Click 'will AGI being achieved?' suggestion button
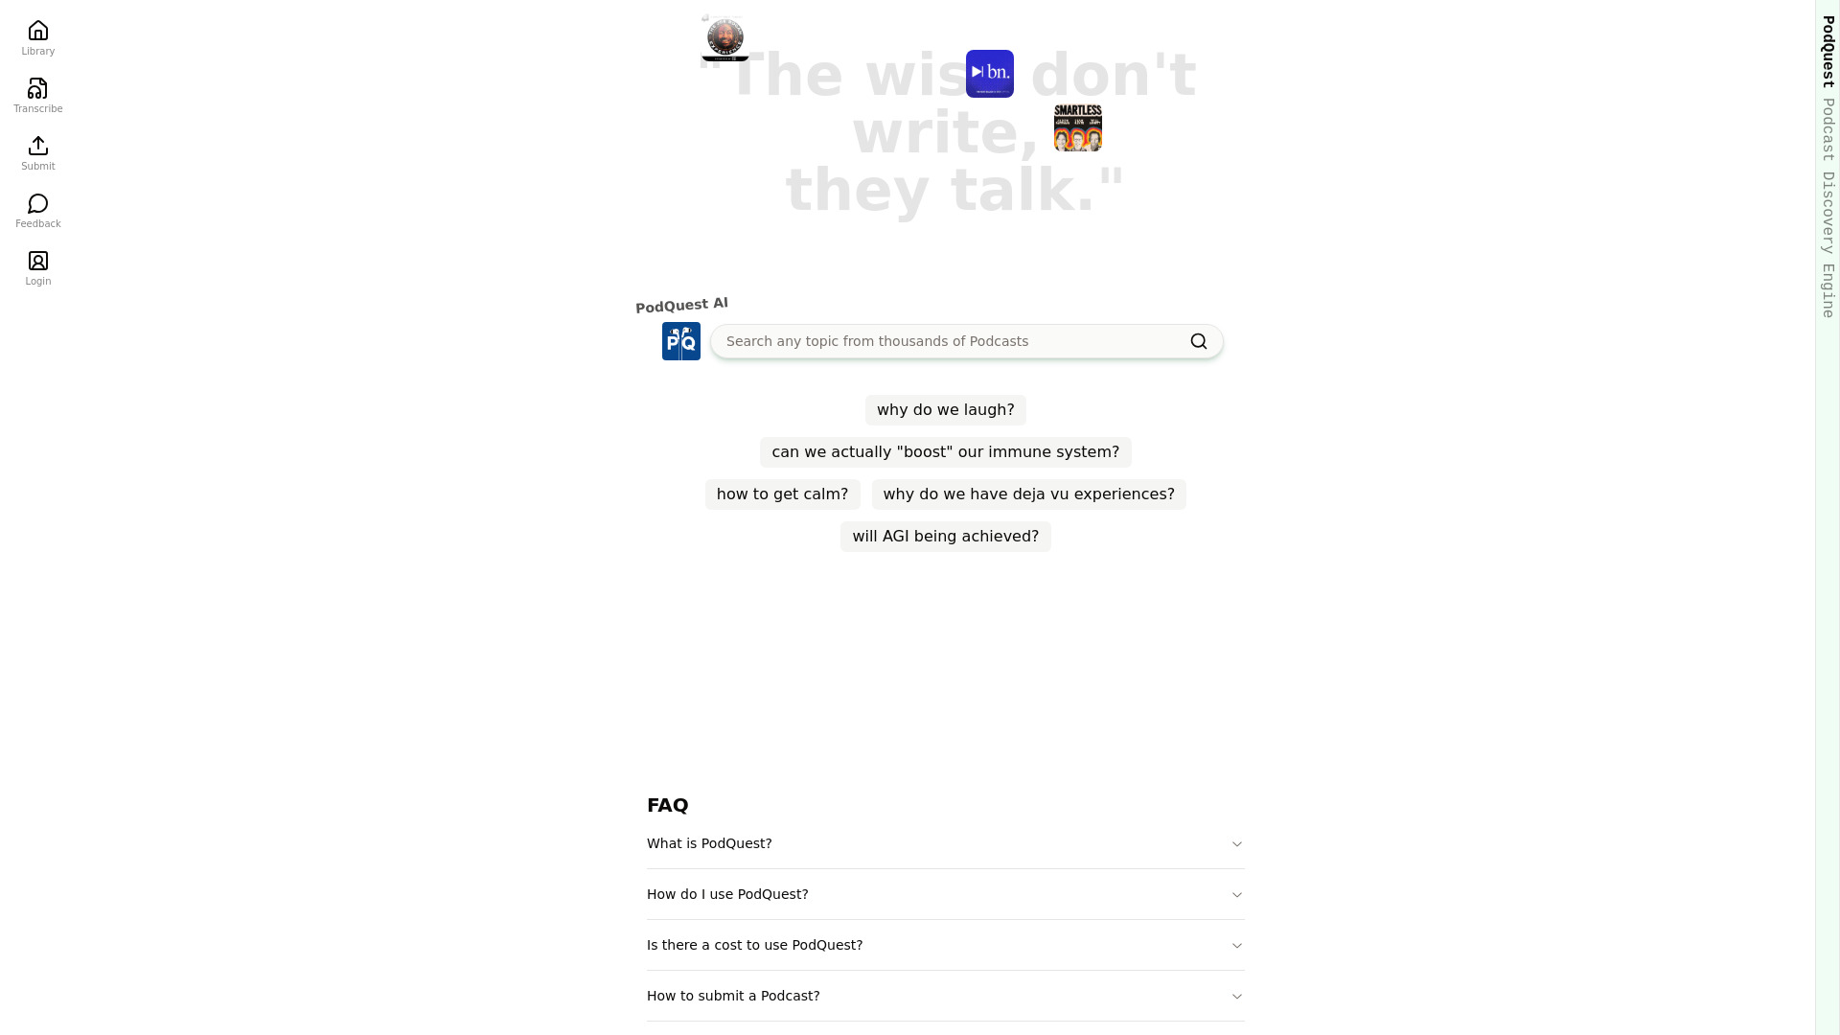1840x1035 pixels. click(945, 536)
